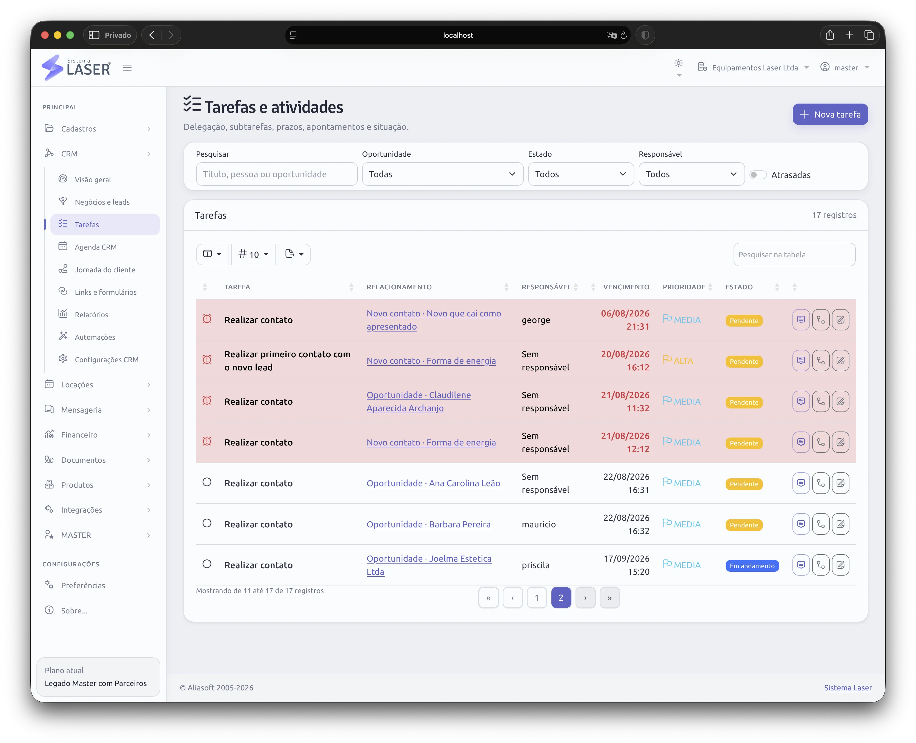Edit the Ana Carolina Leão task

click(x=840, y=483)
